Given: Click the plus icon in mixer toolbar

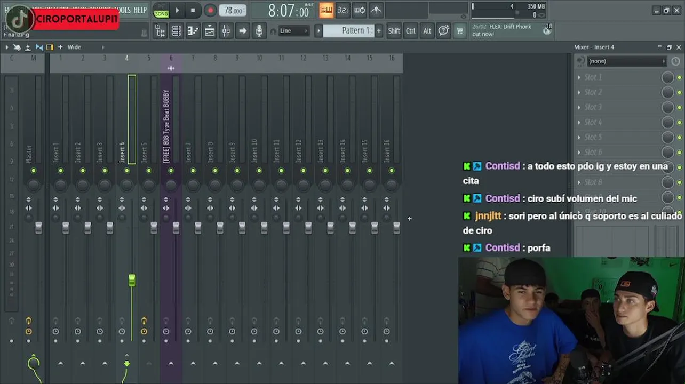Looking at the screenshot, I should coord(60,47).
